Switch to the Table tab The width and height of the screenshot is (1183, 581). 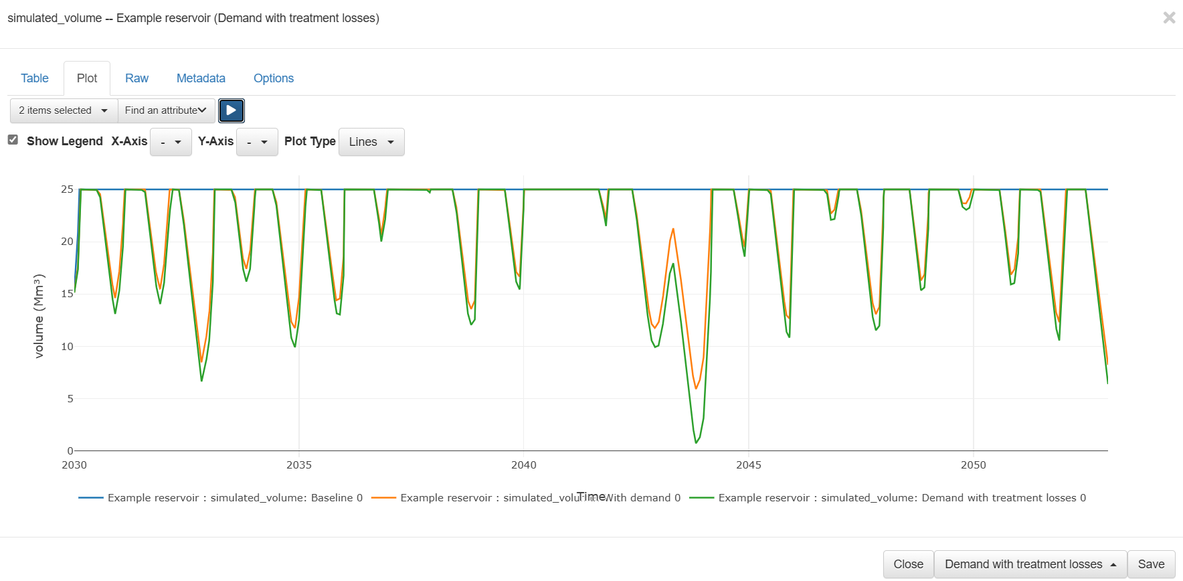pos(35,78)
